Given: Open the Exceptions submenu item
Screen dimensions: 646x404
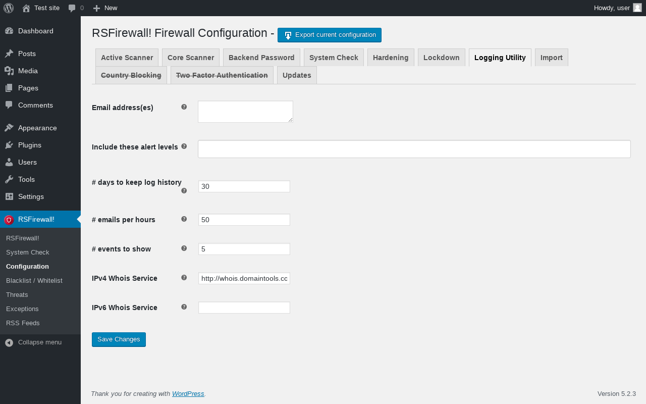Looking at the screenshot, I should 22,309.
